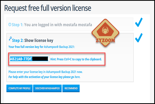Click the blacked-out portion of the license key

[40, 59]
